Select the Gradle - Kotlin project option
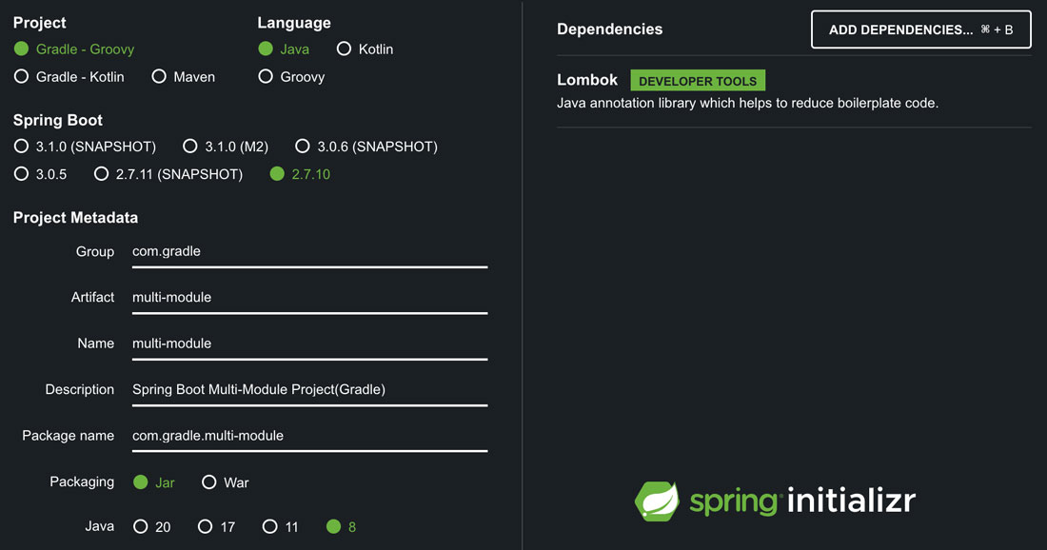Image resolution: width=1047 pixels, height=550 pixels. click(69, 77)
